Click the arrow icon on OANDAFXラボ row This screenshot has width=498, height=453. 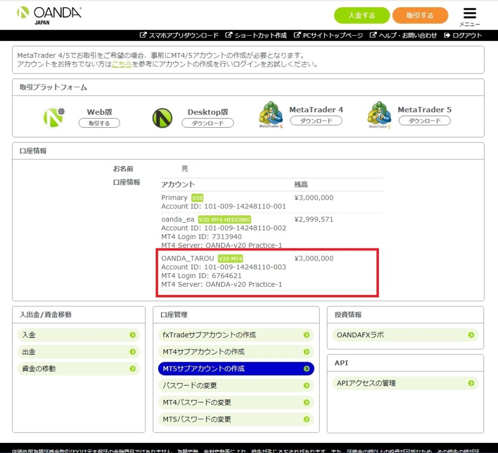pos(471,335)
